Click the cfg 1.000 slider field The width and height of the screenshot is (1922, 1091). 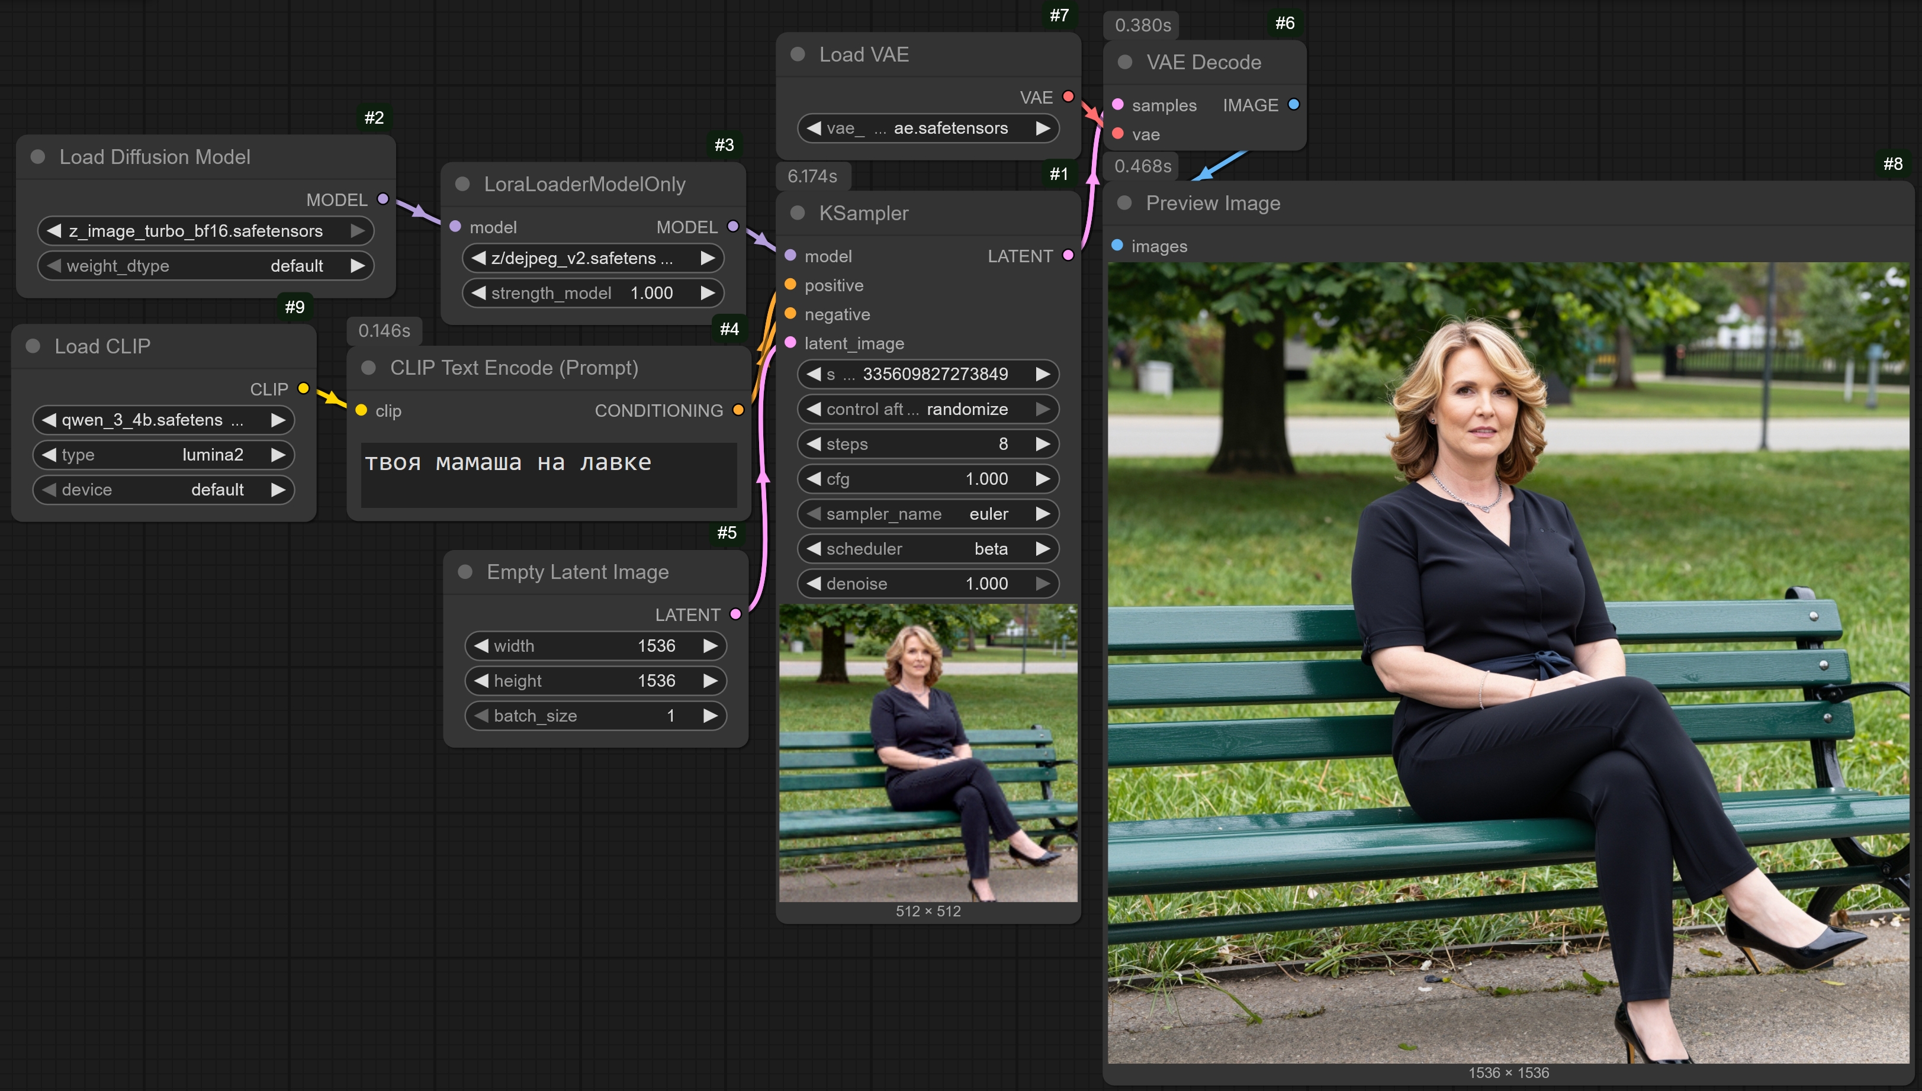pos(928,479)
